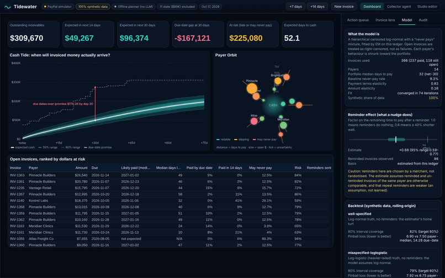Click the 'due-date promise' legend entry
Screen dimensions: 445x278
(x=98, y=147)
